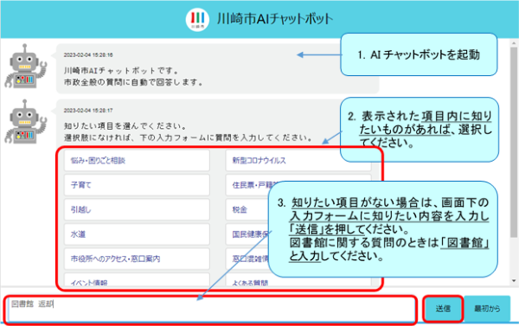Screen dimensions: 519x326
Task: Click the Kawasaki city logo in header
Action: pyautogui.click(x=197, y=20)
